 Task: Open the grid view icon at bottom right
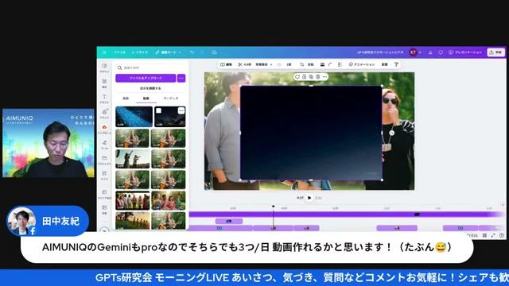click(484, 235)
